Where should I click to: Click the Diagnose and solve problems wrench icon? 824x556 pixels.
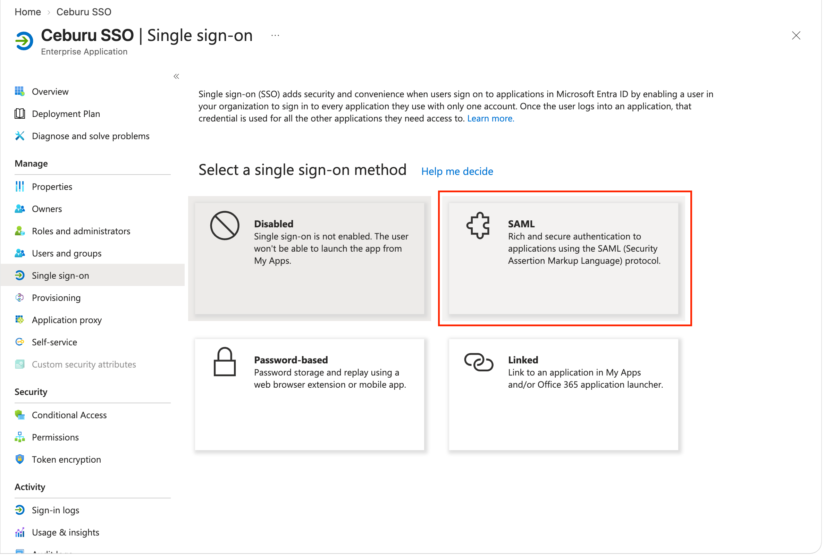[20, 136]
